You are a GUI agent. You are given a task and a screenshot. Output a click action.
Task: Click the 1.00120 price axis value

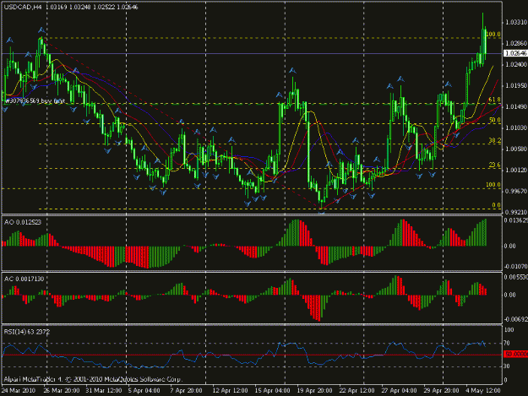point(516,170)
